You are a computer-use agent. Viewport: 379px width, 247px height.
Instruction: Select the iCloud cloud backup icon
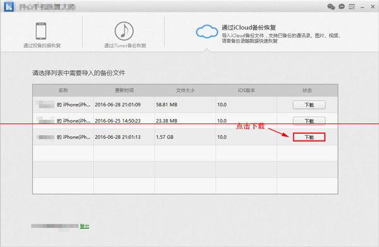(207, 32)
